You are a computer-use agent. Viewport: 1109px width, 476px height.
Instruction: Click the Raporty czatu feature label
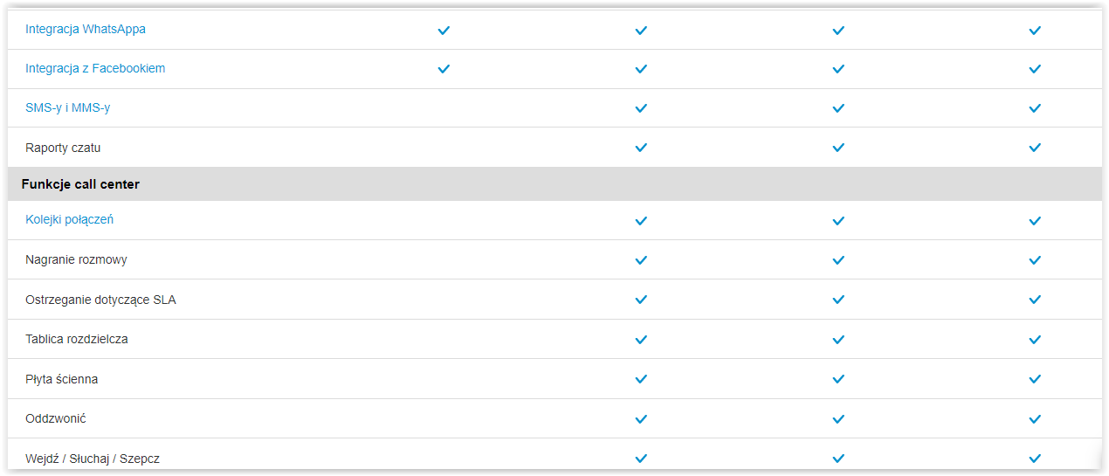point(63,148)
